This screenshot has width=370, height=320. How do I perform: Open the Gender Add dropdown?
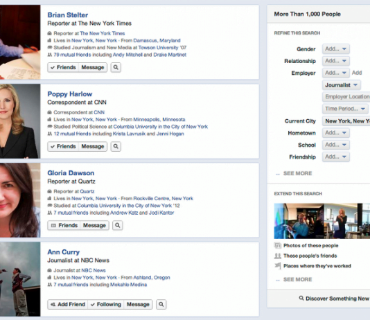336,49
